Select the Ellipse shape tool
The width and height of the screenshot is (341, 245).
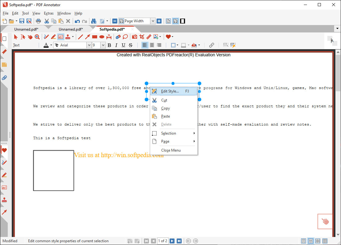click(102, 37)
